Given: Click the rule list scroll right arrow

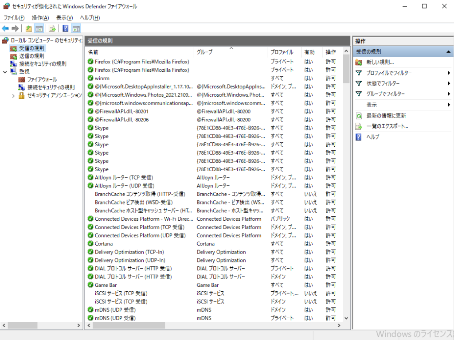Looking at the screenshot, I should point(339,326).
